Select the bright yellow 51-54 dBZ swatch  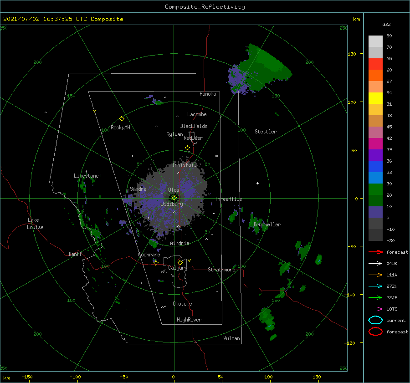[x=375, y=98]
